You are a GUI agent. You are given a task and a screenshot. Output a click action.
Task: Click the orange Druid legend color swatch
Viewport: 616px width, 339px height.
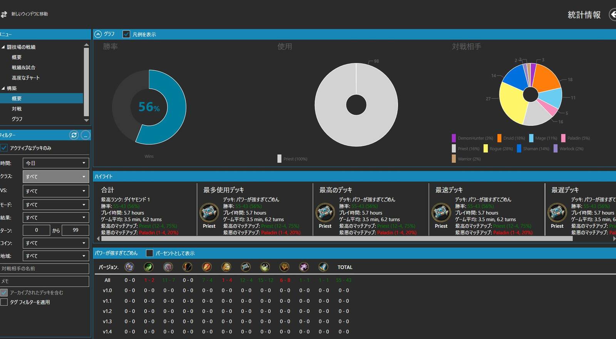point(499,138)
